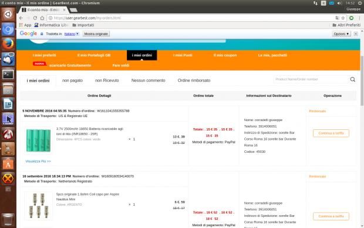Open Thunderbird mail from the dock
This screenshot has width=364, height=228.
pos(8,59)
